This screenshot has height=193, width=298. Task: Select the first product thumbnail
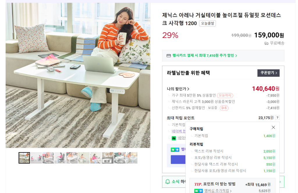pyautogui.click(x=24, y=158)
